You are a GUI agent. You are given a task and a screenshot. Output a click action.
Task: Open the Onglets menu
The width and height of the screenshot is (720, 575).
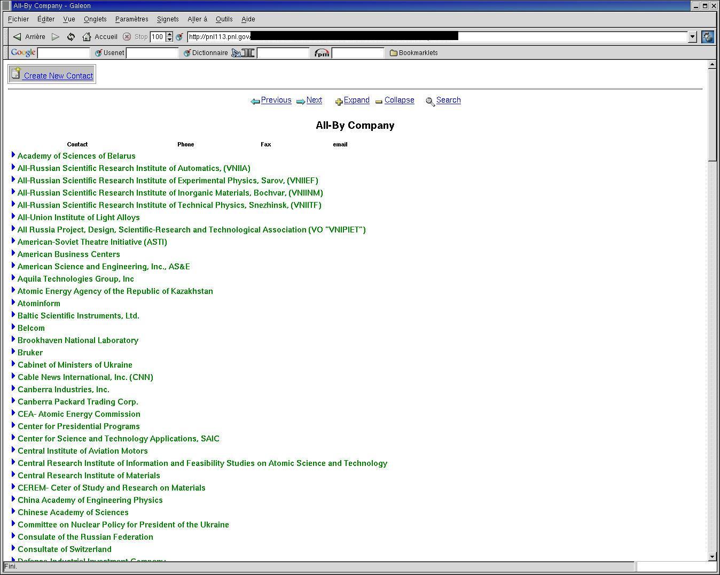tap(95, 19)
